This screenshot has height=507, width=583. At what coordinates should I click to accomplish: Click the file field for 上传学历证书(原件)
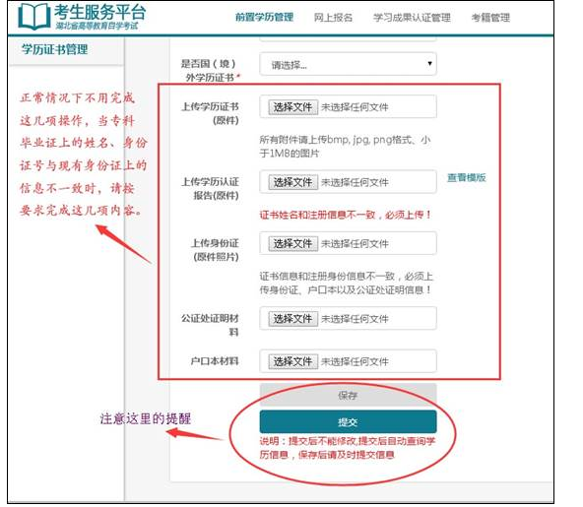point(348,106)
